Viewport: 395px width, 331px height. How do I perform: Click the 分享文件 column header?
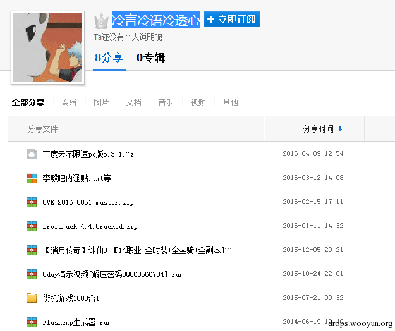click(42, 129)
